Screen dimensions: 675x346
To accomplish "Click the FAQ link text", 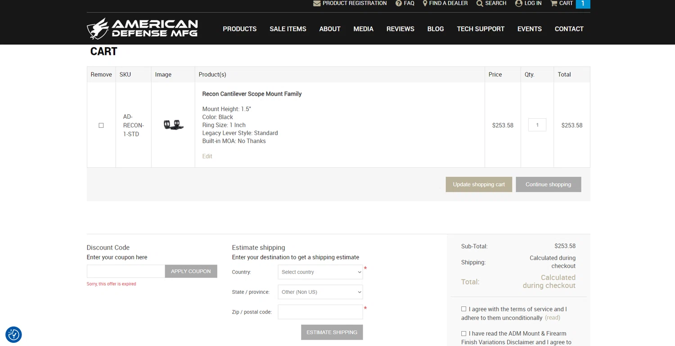I will click(409, 3).
